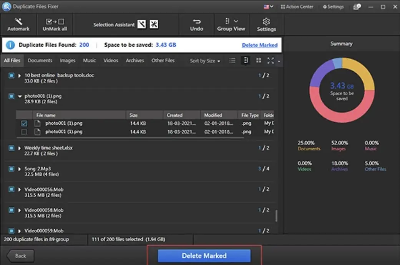Image resolution: width=400 pixels, height=265 pixels.
Task: Select the list view icon
Action: pos(232,60)
